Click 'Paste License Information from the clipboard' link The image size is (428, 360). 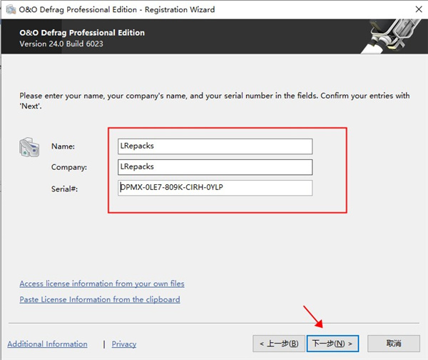100,299
